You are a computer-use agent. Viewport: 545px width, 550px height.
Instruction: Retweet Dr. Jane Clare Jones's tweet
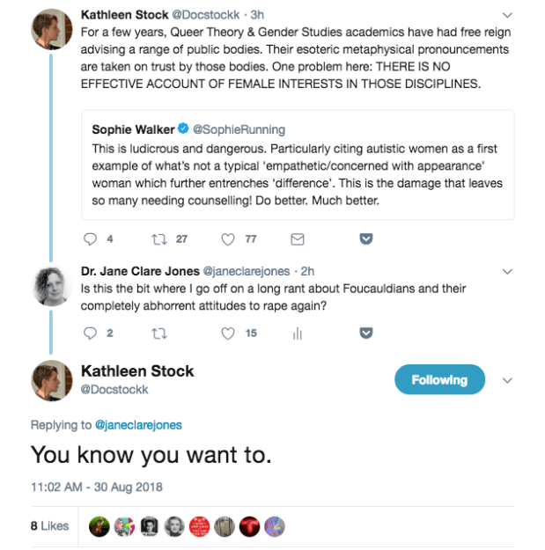[x=159, y=333]
